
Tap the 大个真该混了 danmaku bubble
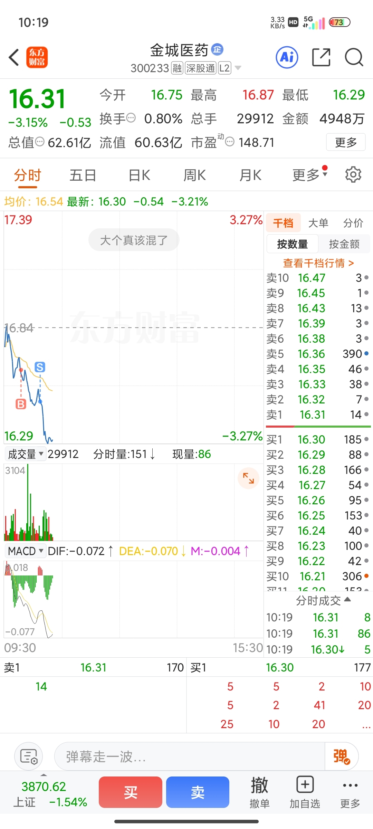(x=134, y=240)
